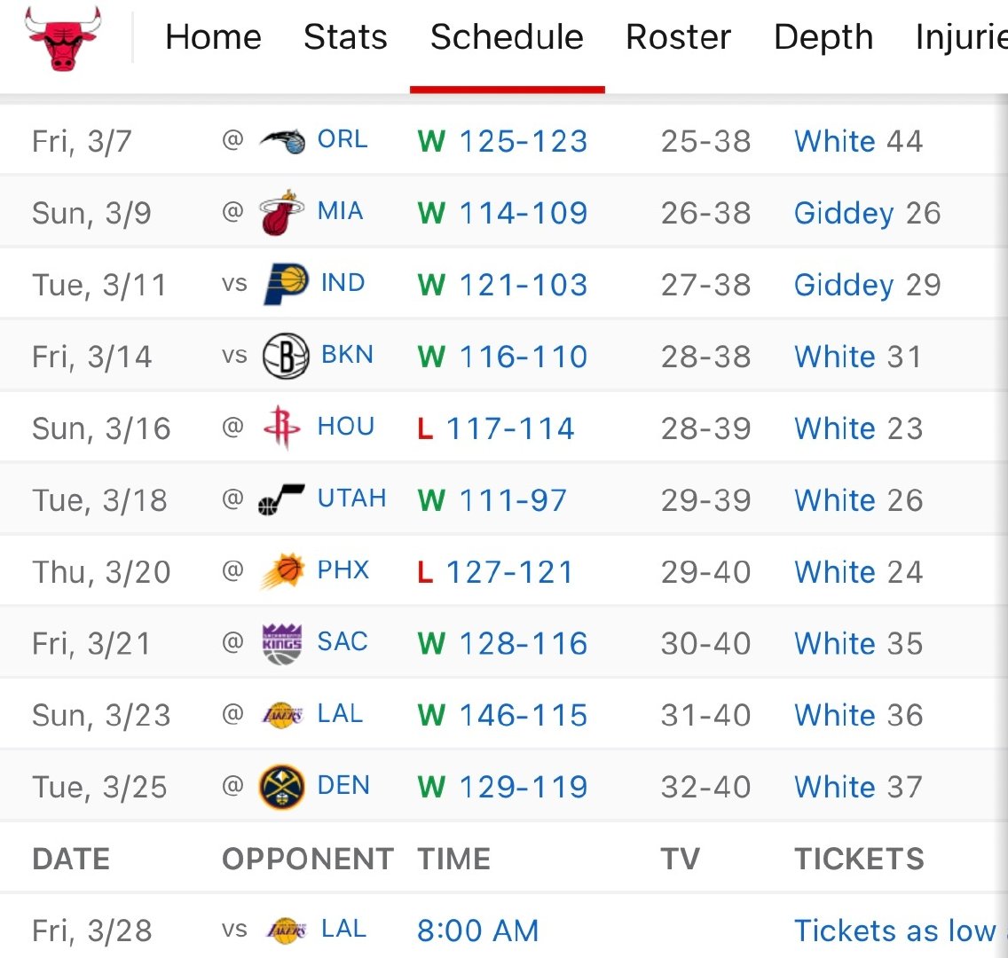Select the Miami Heat logo
This screenshot has width=1008, height=958.
click(281, 213)
